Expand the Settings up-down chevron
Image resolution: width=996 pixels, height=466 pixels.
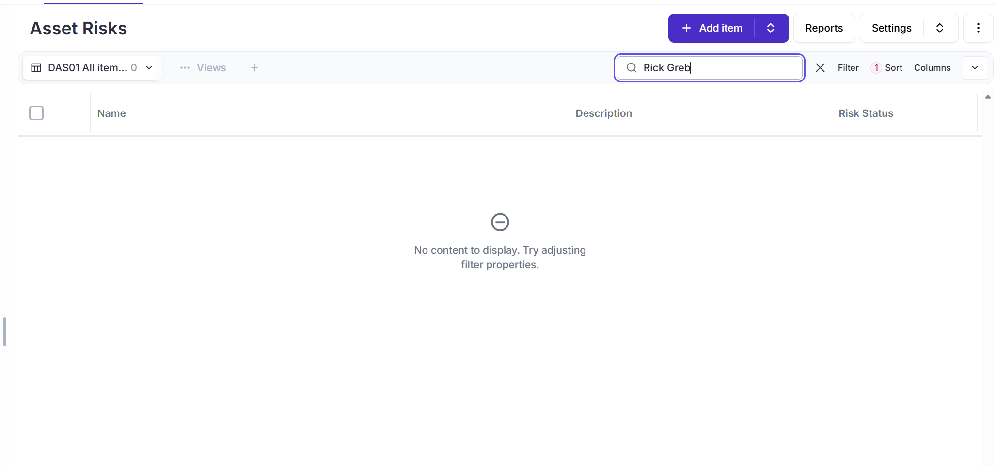pos(939,28)
